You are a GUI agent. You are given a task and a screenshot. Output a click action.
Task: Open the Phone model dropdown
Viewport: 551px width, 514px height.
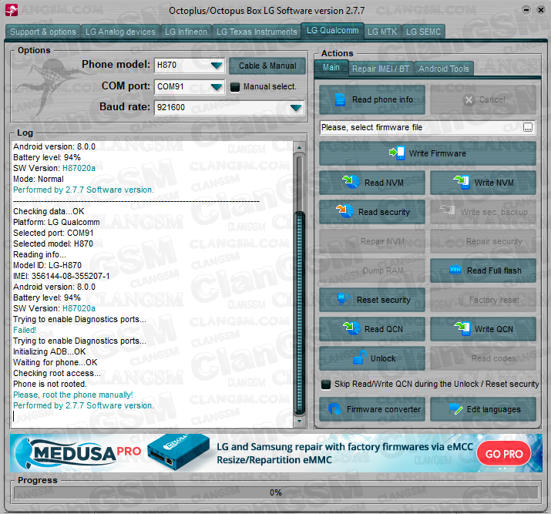coord(217,66)
